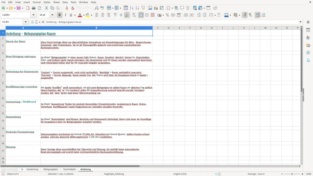Switch to Belegungsplan sheet tab
Screen dimensions: 313x176
(51, 169)
